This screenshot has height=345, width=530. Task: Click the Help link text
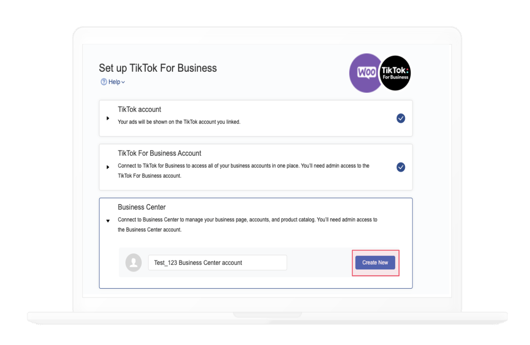click(x=114, y=82)
